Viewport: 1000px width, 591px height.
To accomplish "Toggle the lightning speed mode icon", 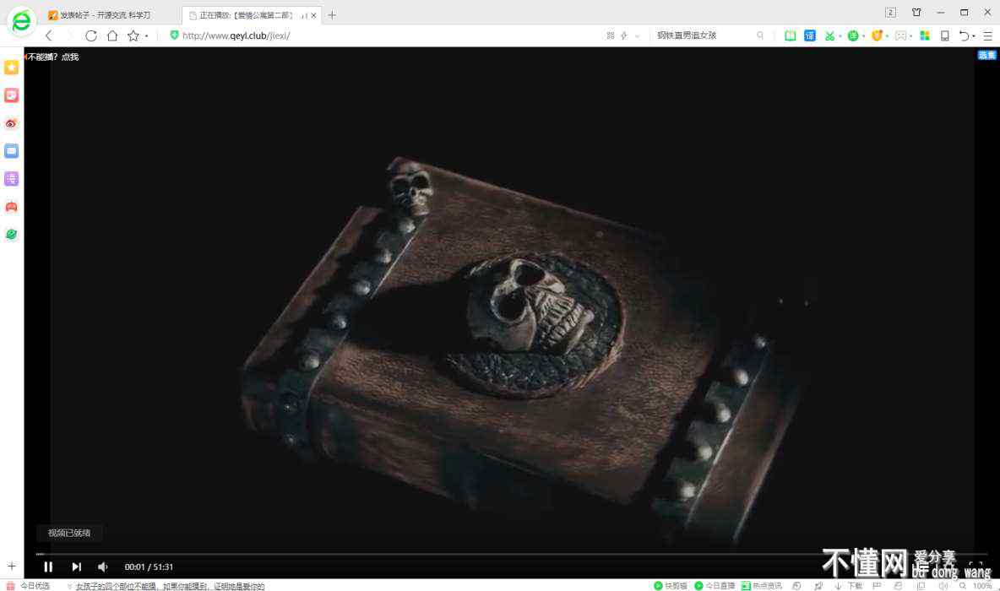I will click(x=623, y=35).
